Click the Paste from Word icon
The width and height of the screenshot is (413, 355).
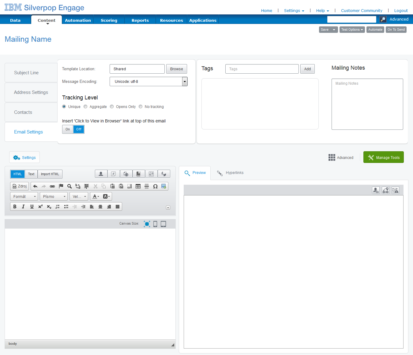click(x=121, y=186)
